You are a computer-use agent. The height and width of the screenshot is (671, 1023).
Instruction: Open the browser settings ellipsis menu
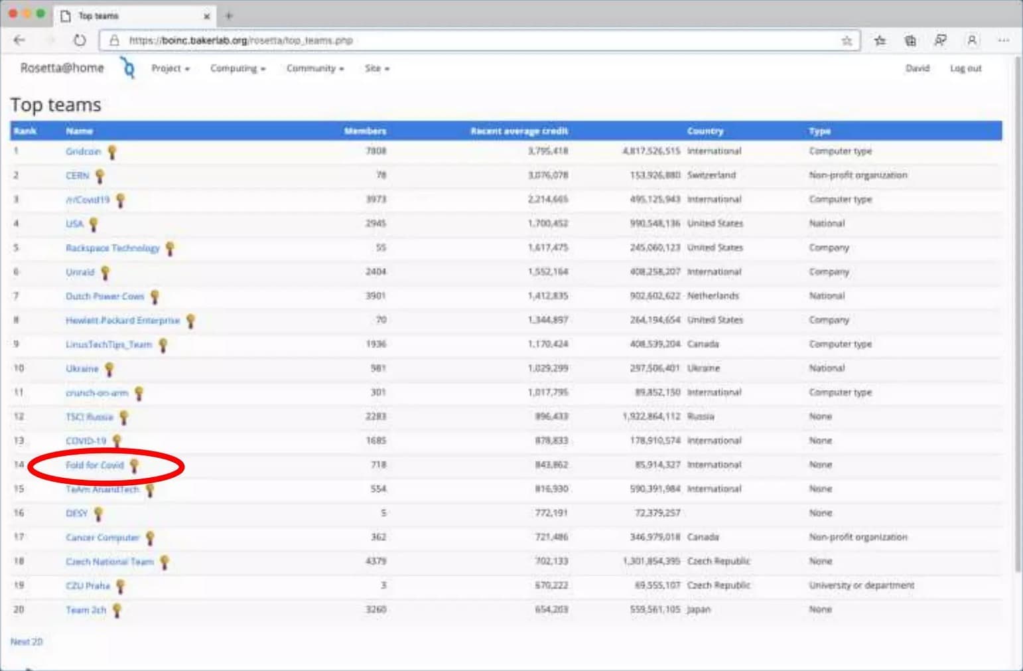(x=1003, y=40)
